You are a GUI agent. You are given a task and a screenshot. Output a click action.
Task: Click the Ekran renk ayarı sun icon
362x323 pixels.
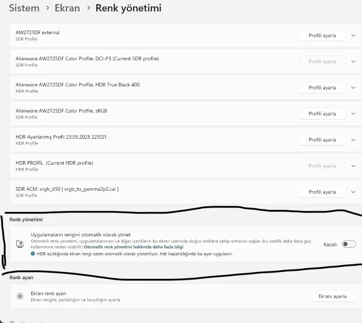(20, 296)
